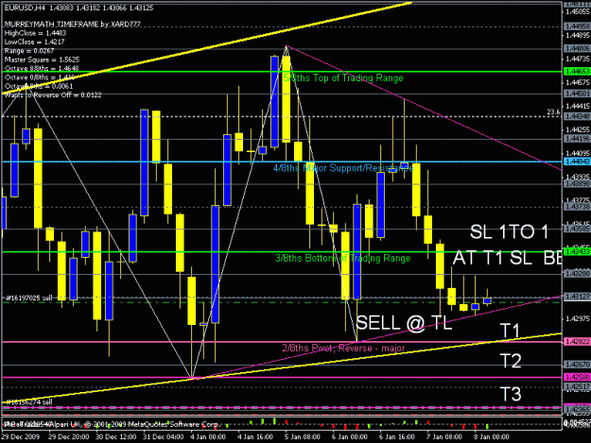
Task: Click the 1.44735 price axis label
Action: pyautogui.click(x=577, y=60)
